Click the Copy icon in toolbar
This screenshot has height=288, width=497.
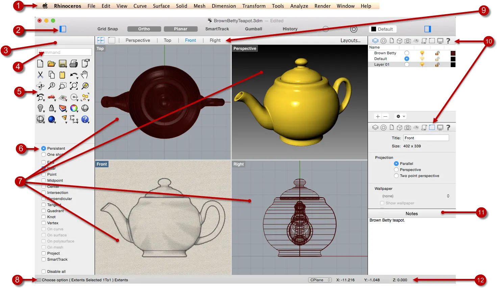(x=51, y=75)
